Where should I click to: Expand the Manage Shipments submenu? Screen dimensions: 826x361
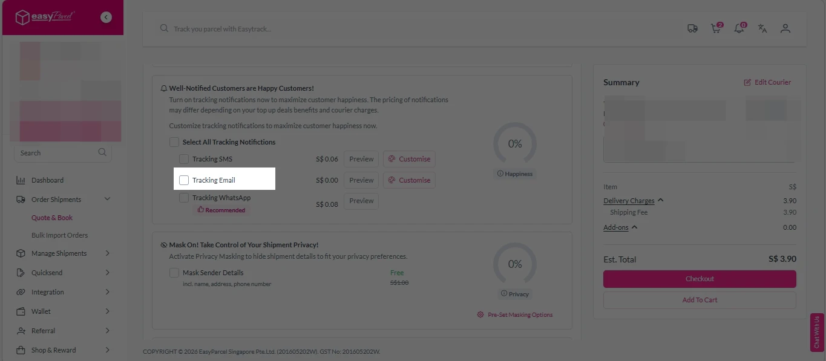pyautogui.click(x=107, y=253)
